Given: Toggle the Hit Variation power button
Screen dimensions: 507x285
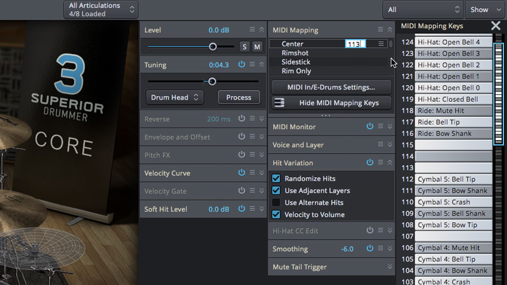Looking at the screenshot, I should (370, 163).
